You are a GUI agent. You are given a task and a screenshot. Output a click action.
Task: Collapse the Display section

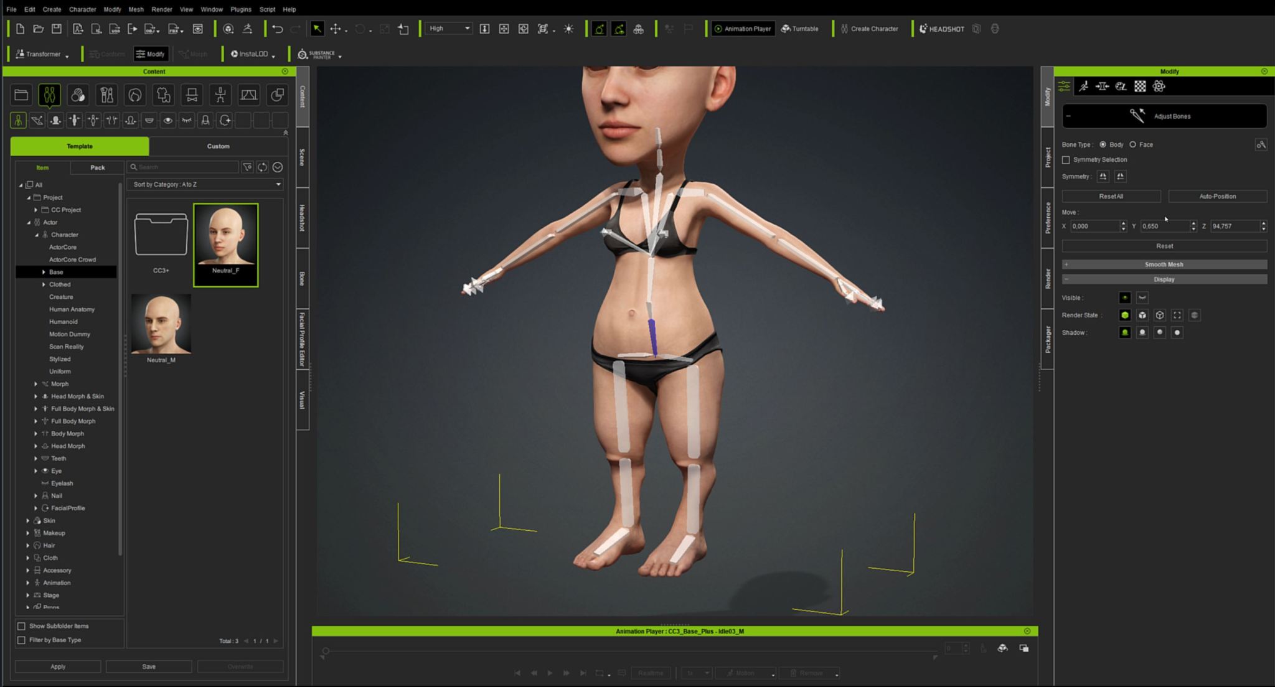1164,279
